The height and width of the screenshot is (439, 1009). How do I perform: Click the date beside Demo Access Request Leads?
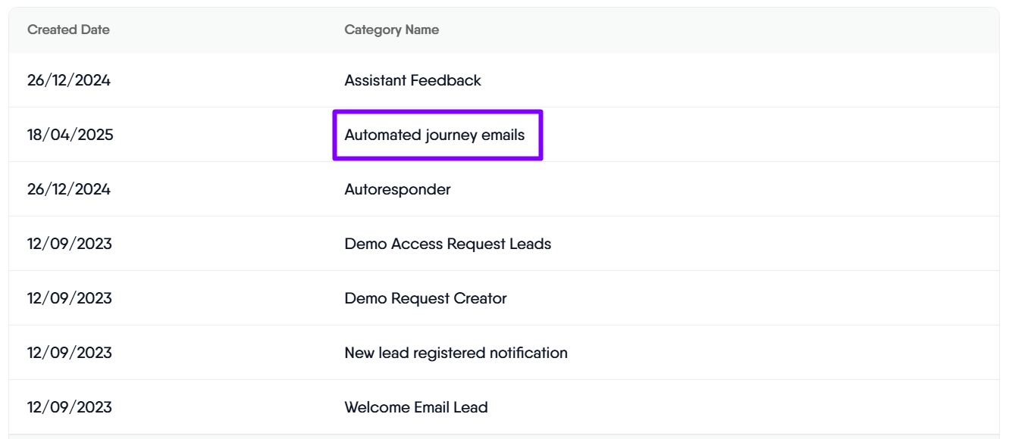(x=69, y=244)
